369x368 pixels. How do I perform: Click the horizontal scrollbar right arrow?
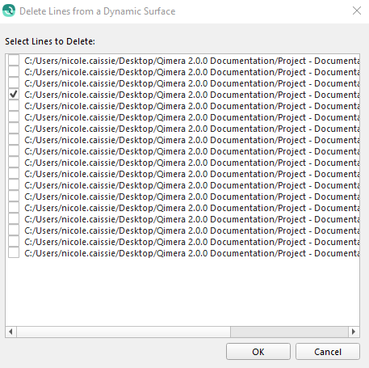(x=354, y=332)
